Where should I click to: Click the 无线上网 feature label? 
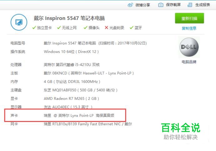69,28
